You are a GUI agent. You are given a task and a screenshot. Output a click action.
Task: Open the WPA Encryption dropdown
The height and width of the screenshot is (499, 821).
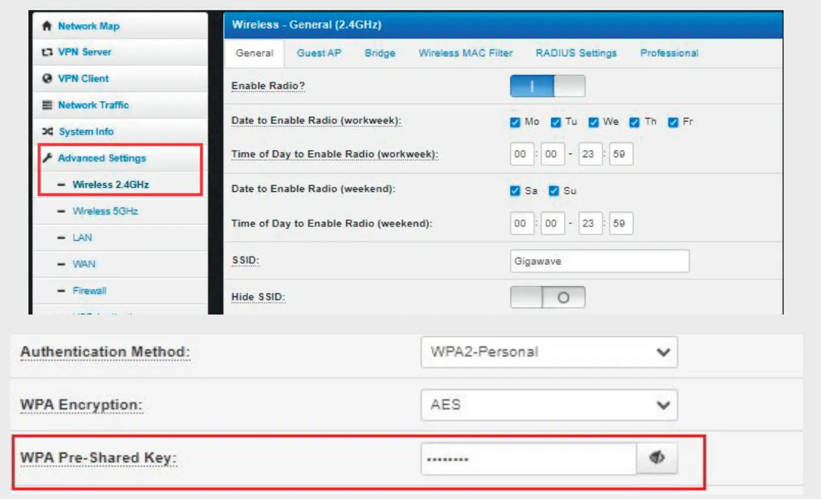pyautogui.click(x=549, y=405)
